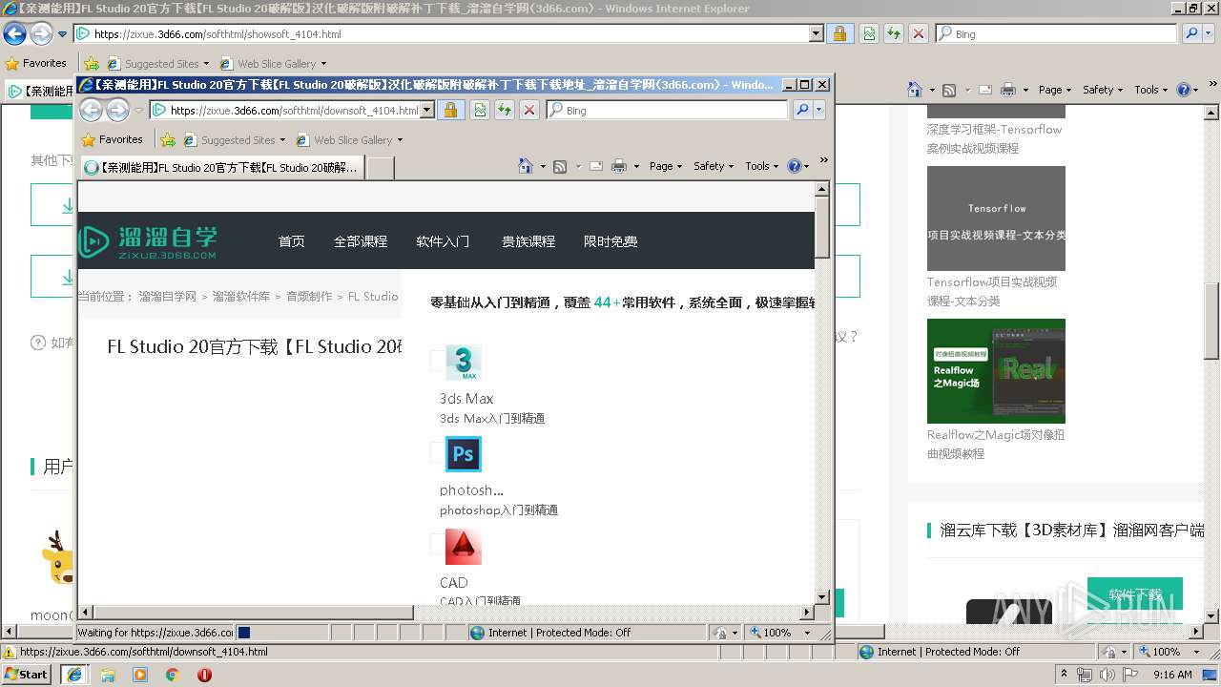
Task: Refresh the page in the front window
Action: tap(505, 110)
